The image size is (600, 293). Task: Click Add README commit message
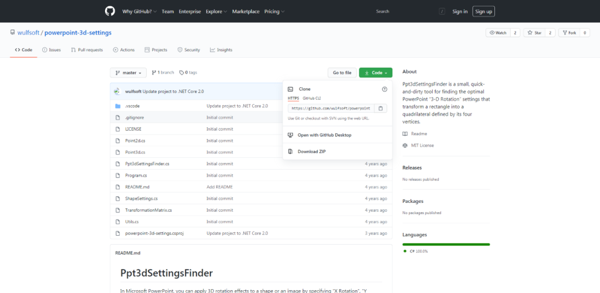[x=219, y=187]
